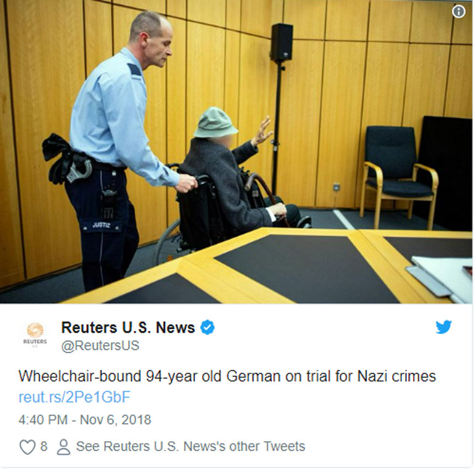The width and height of the screenshot is (474, 469).
Task: Click the Reuters profile avatar
Action: pyautogui.click(x=35, y=334)
